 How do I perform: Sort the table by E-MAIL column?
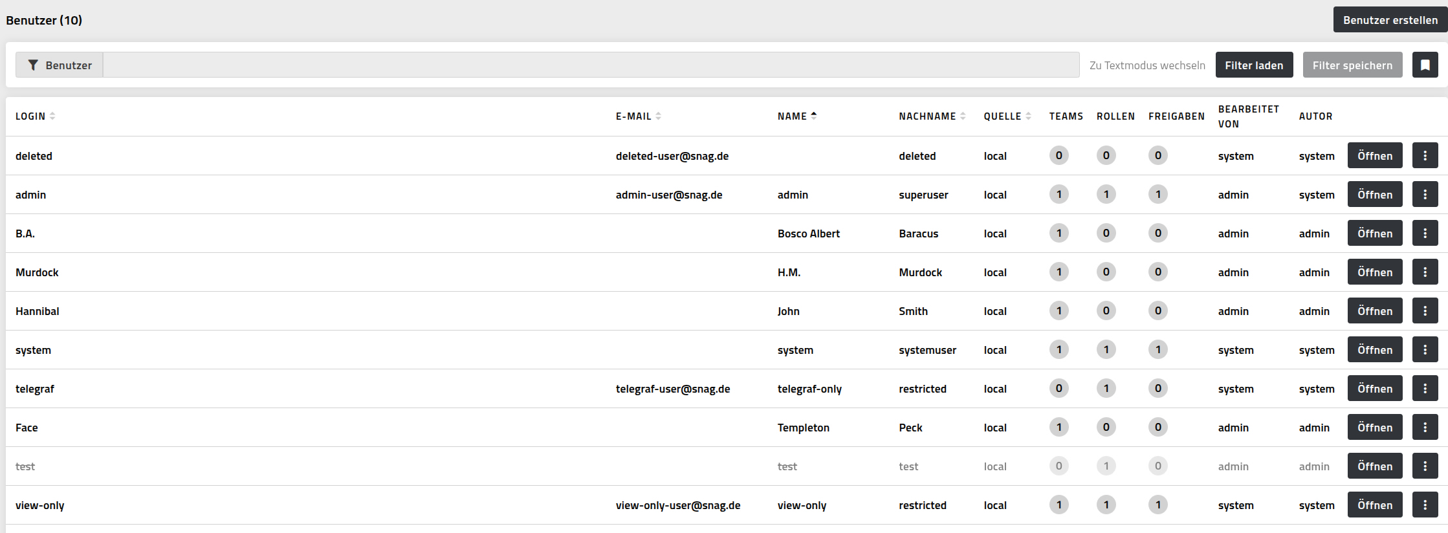click(x=639, y=116)
